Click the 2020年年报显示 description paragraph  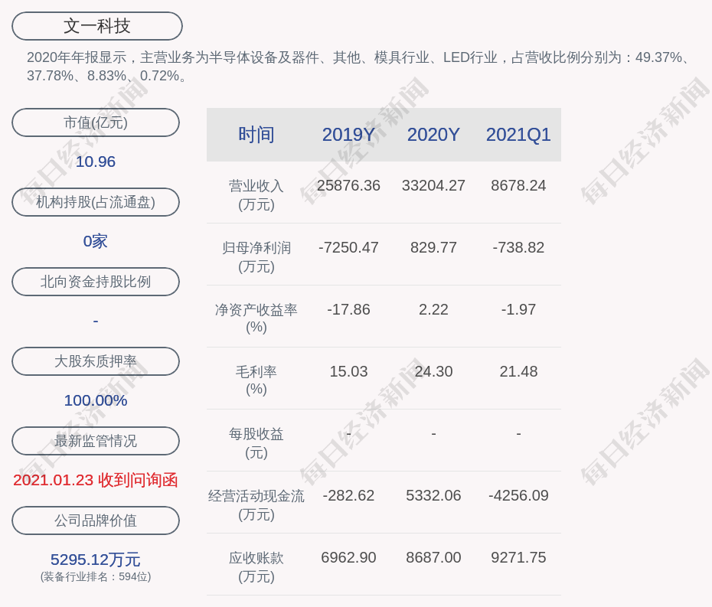[x=359, y=67]
